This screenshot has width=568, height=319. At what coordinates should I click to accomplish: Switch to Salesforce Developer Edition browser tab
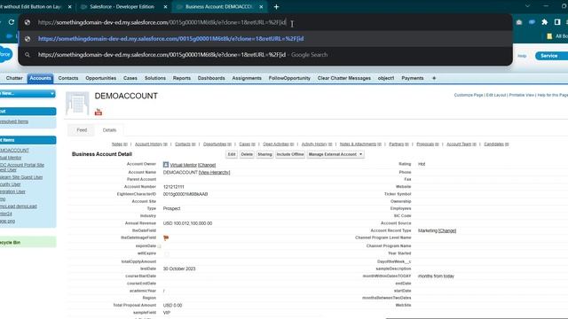[122, 7]
